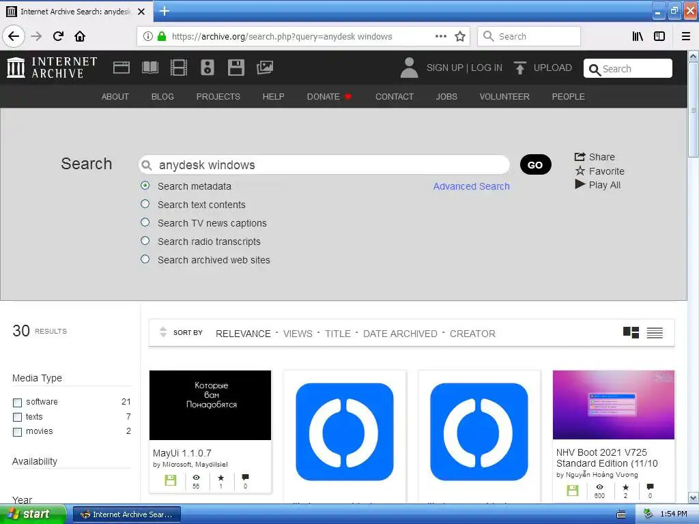This screenshot has height=524, width=699.
Task: Toggle sort direction arrows
Action: [163, 332]
